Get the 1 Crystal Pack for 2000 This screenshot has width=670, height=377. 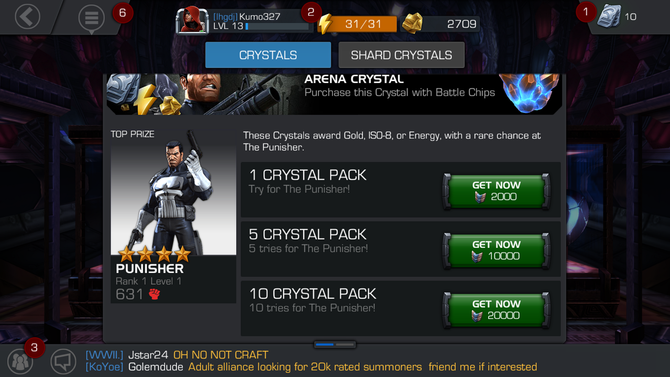tap(496, 191)
